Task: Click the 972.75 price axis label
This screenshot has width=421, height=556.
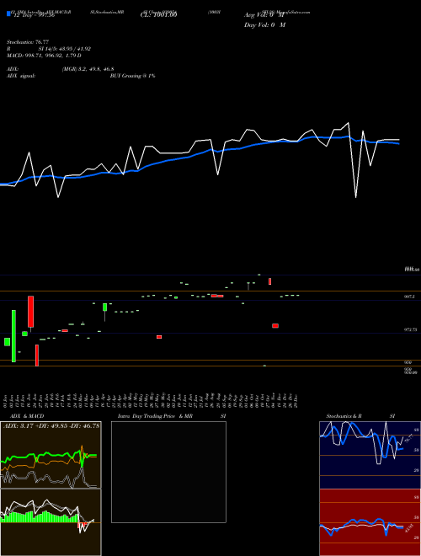Action: pos(411,329)
